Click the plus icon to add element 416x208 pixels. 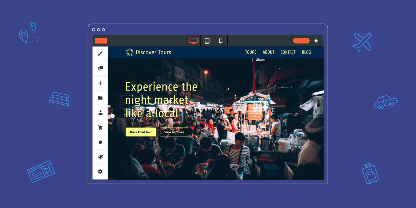click(x=100, y=83)
